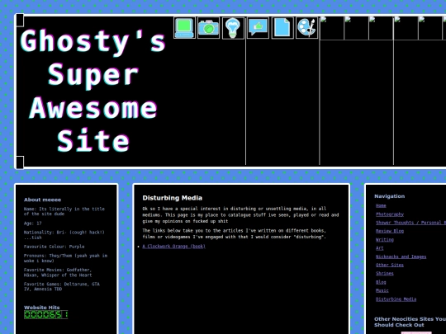Viewport: 446px width, 334px height.
Task: Select the thumbs-up speech bubble icon
Action: click(x=258, y=27)
